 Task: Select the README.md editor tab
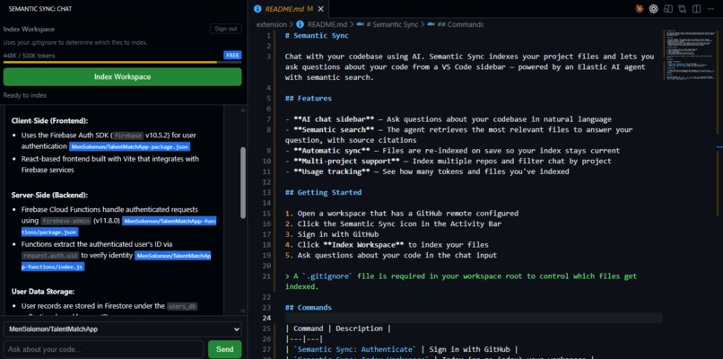pos(289,9)
